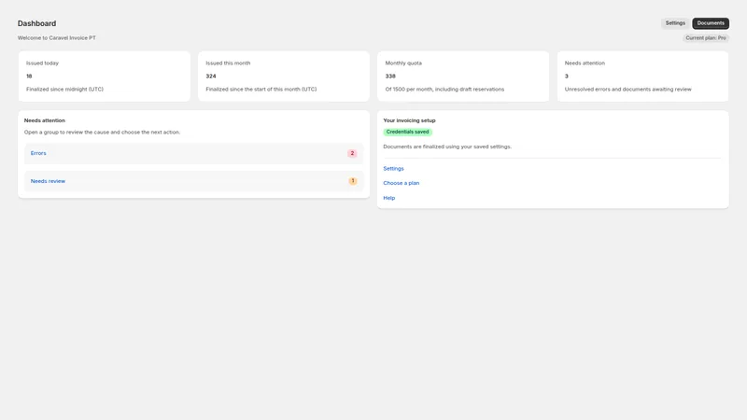747x420 pixels.
Task: Follow the Choose a plan link
Action: (x=402, y=183)
